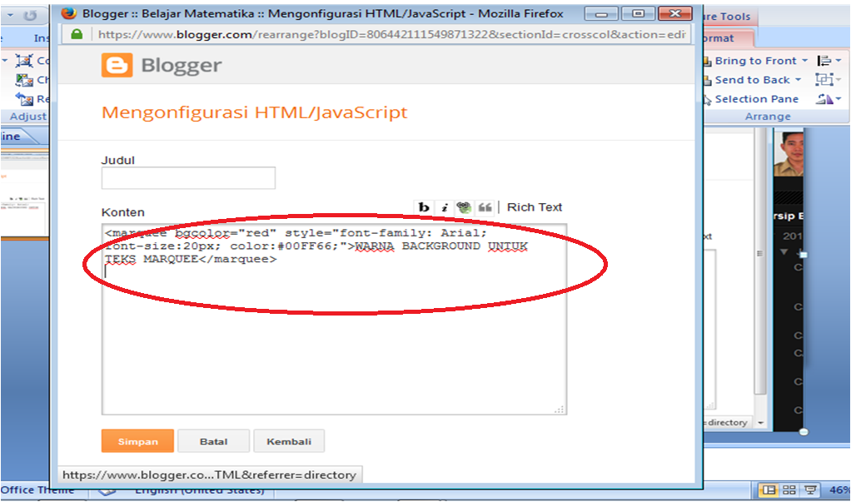Click the Judul label
Screen dimensions: 851x502
(117, 160)
